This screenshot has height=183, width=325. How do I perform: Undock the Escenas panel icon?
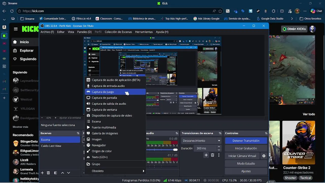[x=78, y=133]
